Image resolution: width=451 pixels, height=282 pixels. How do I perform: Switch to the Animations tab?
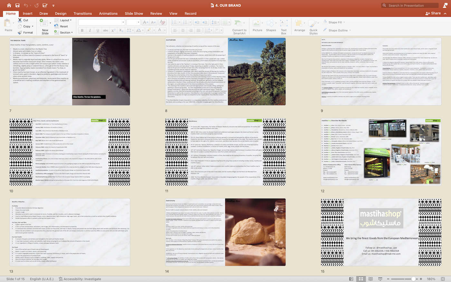coord(108,14)
